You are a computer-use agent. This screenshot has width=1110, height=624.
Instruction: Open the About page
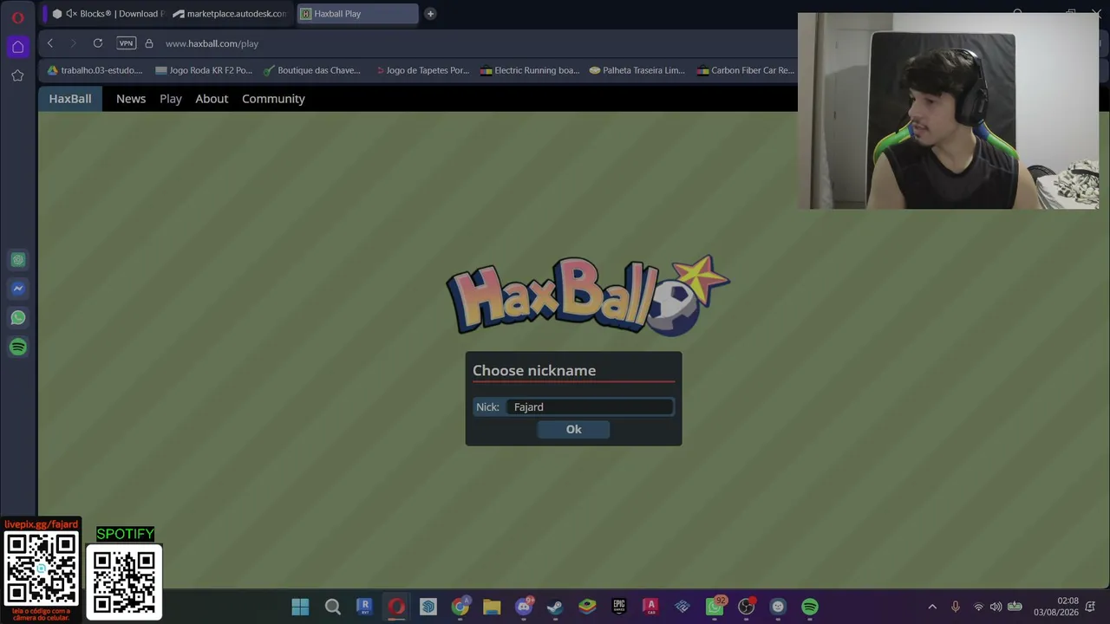point(212,99)
